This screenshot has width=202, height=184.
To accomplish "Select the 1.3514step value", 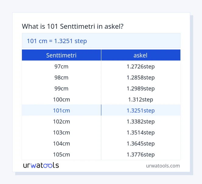I will [141, 132].
